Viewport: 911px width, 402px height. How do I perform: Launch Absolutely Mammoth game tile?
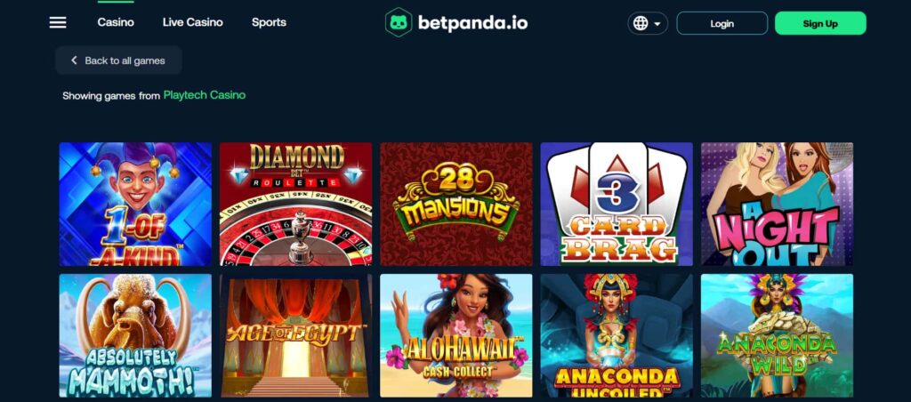click(x=135, y=335)
